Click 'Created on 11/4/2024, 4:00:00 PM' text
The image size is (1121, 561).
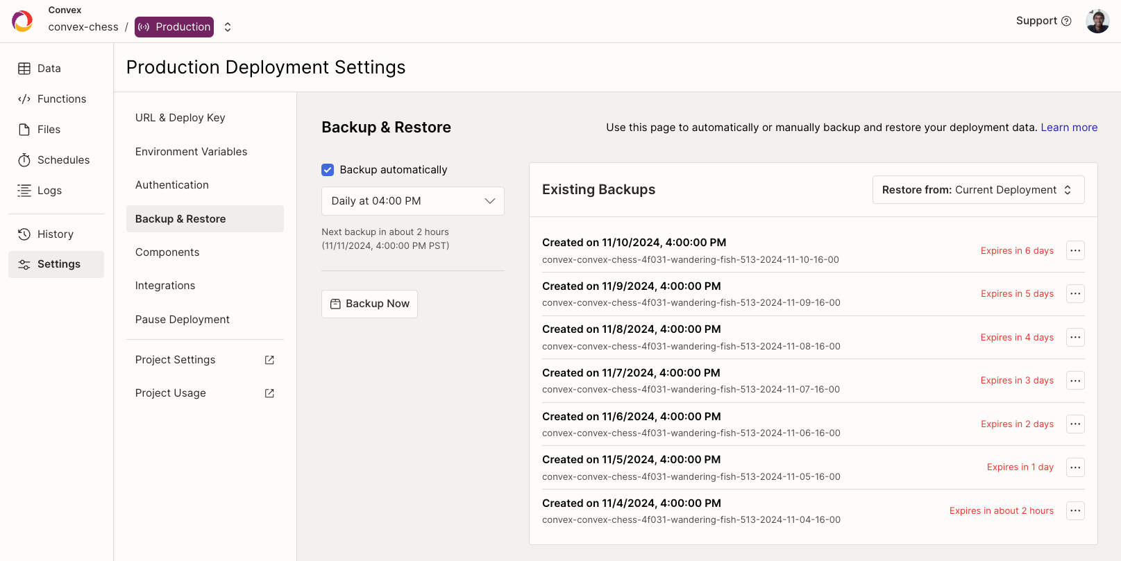pyautogui.click(x=632, y=503)
